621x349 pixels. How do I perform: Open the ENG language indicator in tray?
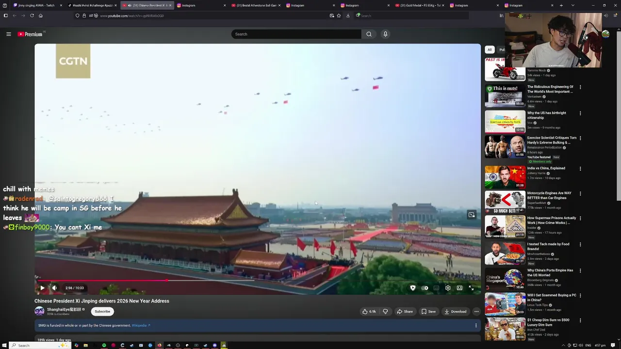(x=588, y=345)
